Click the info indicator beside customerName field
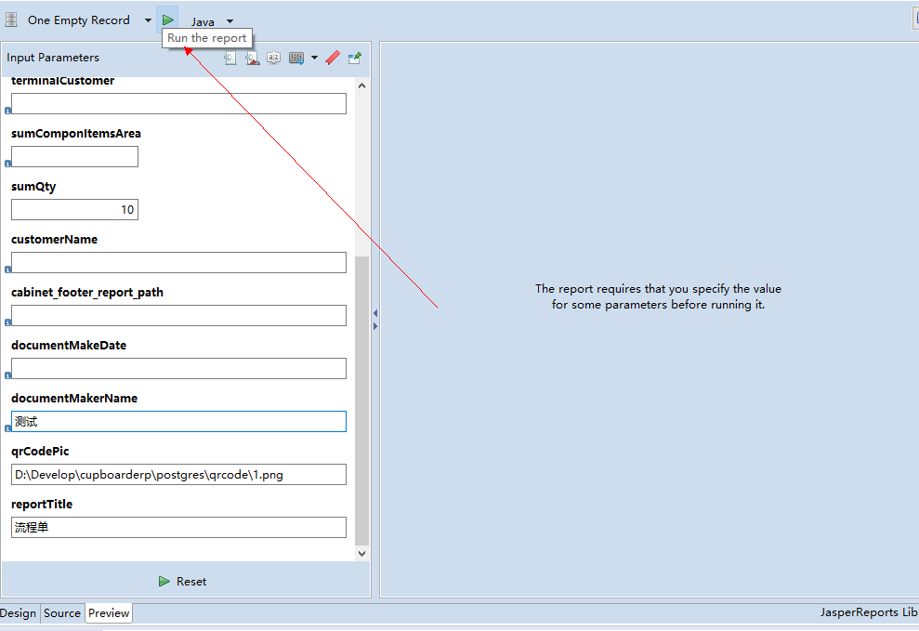The image size is (919, 631). (7, 269)
